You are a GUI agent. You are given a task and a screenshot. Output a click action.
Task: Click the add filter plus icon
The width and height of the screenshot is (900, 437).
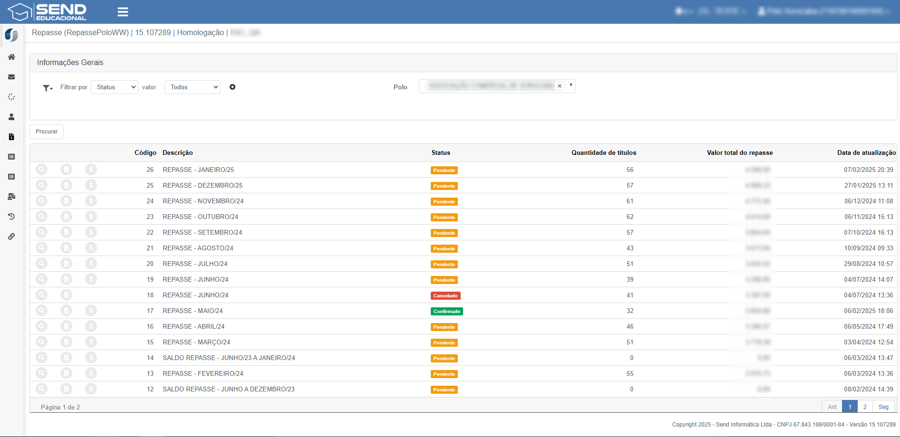232,87
